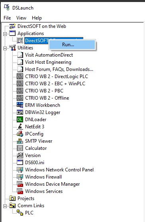
Task: Click the DS600.ini file icon
Action: click(x=20, y=163)
